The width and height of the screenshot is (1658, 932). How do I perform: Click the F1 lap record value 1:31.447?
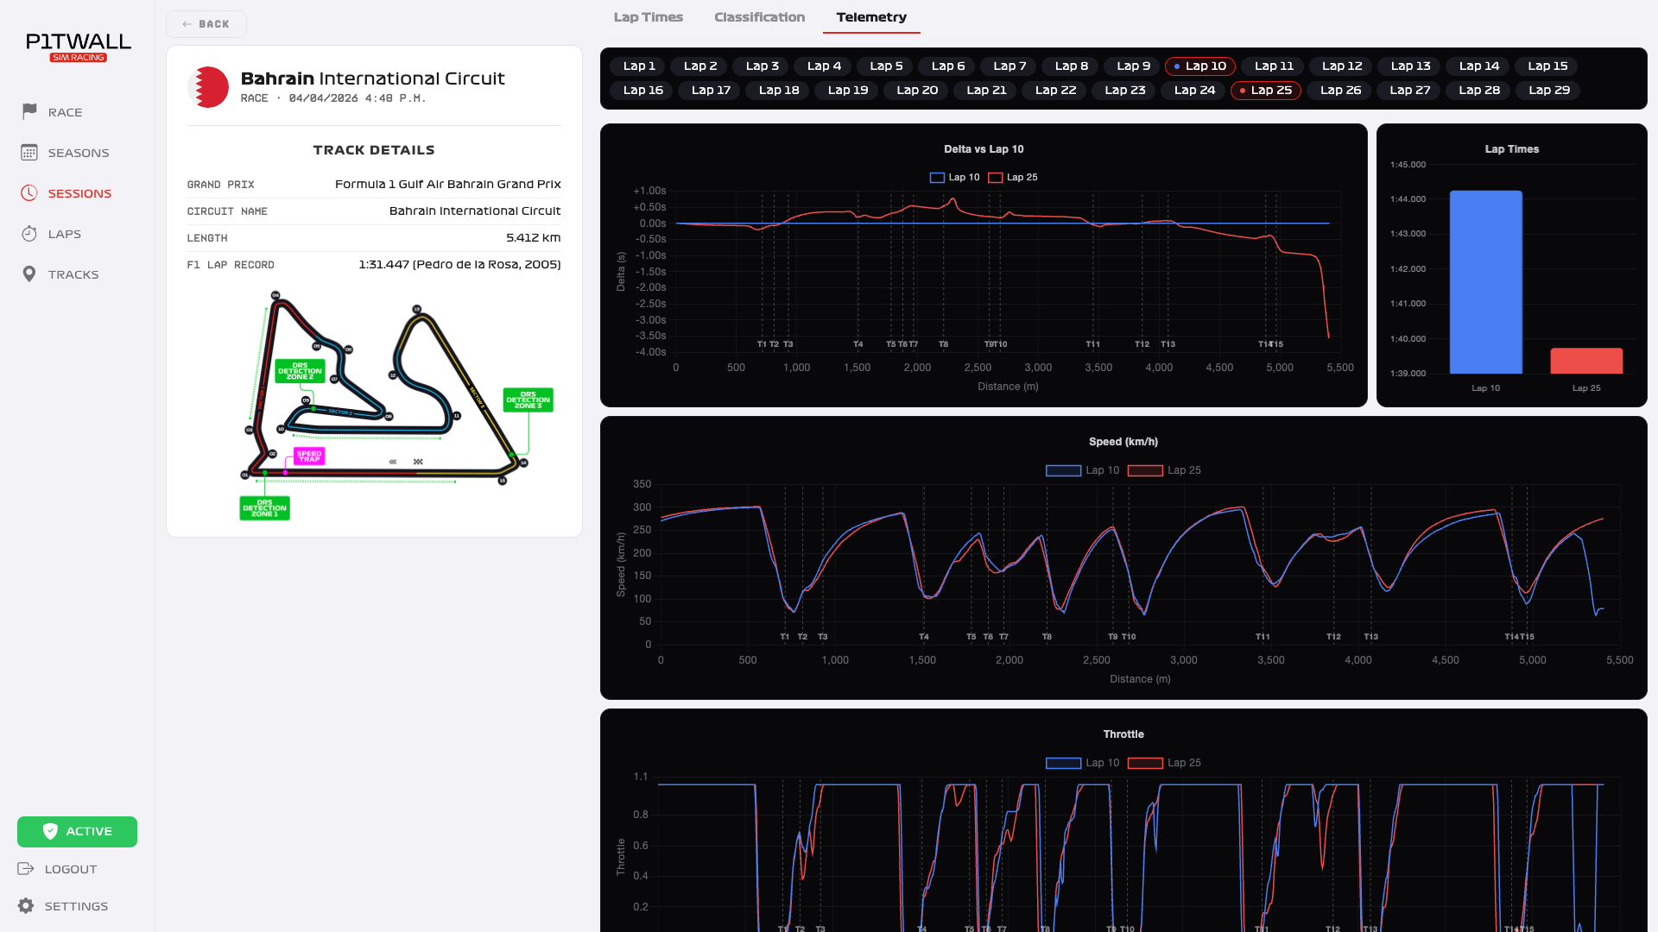[459, 264]
